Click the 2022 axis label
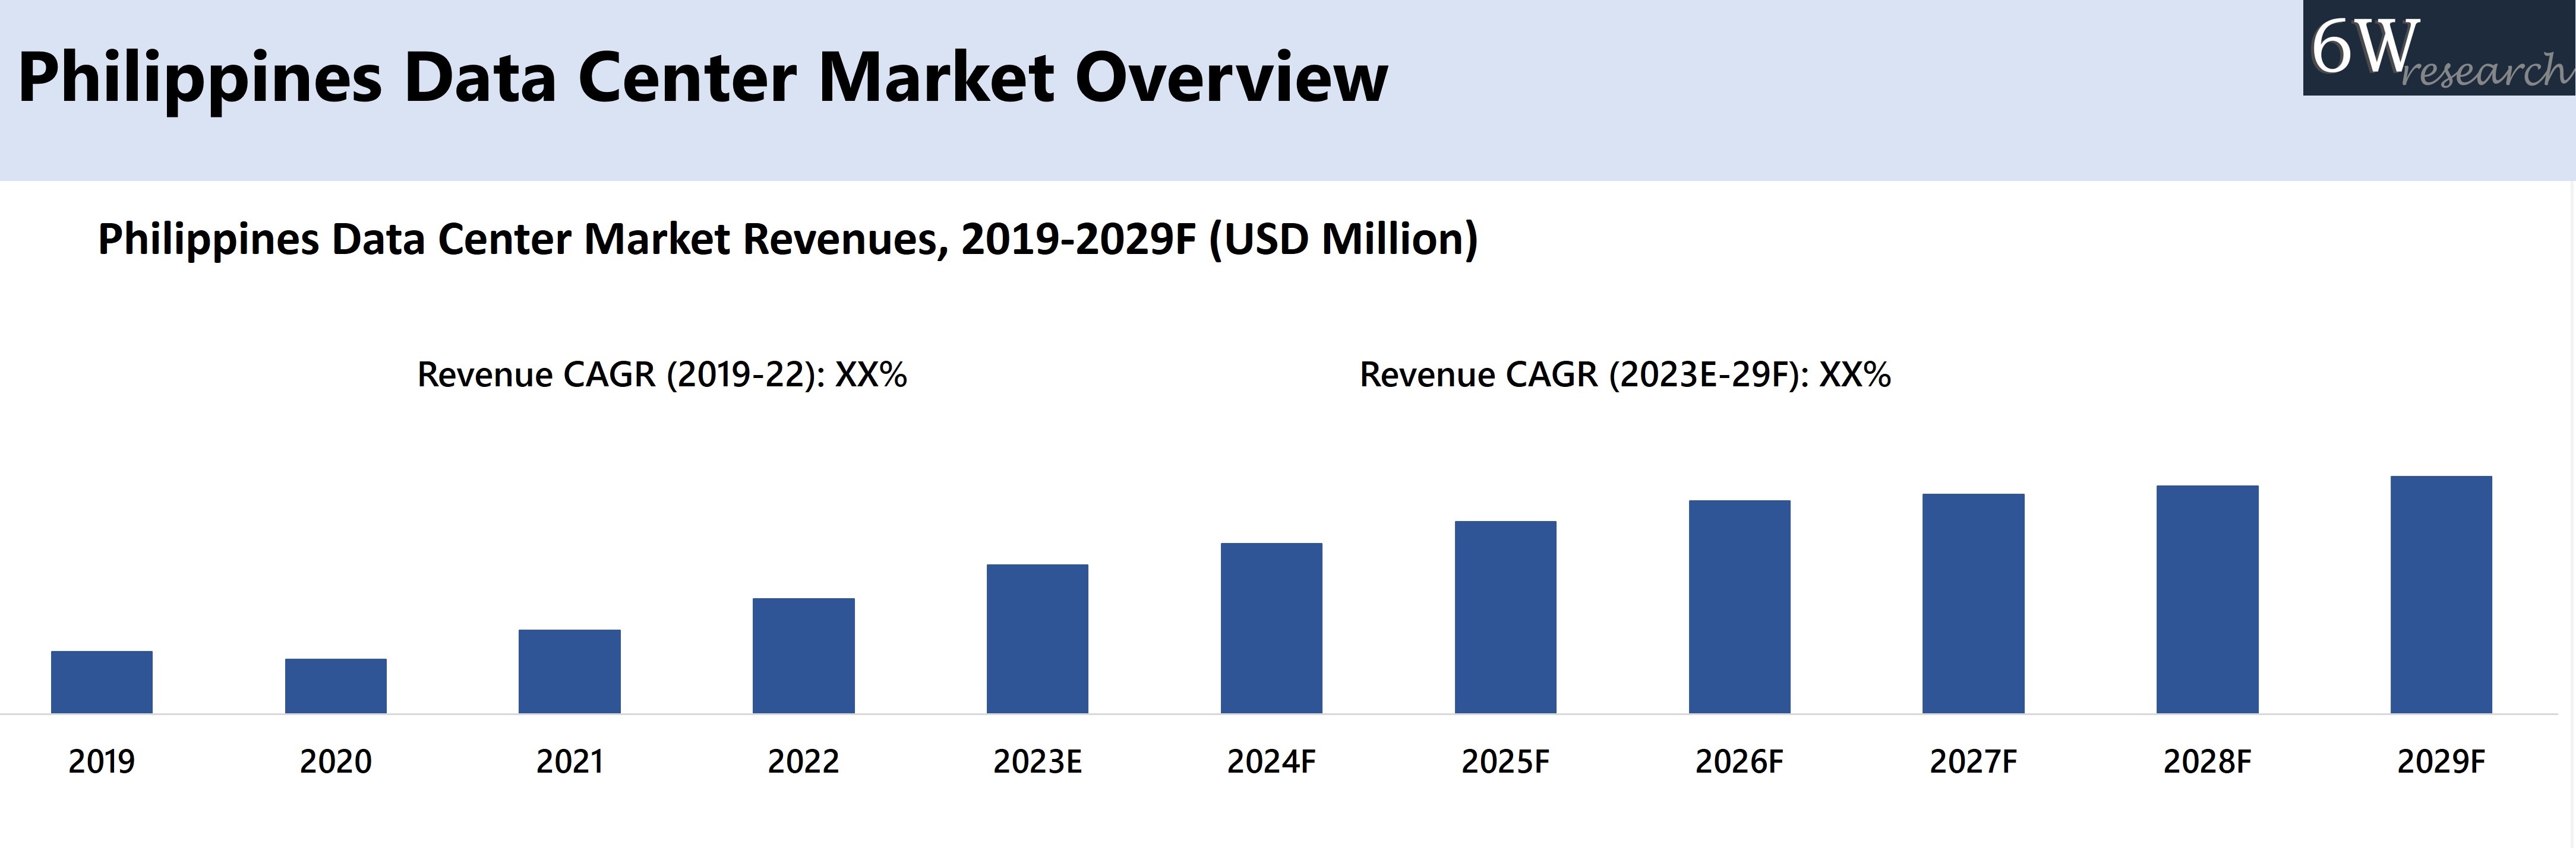 pyautogui.click(x=804, y=762)
